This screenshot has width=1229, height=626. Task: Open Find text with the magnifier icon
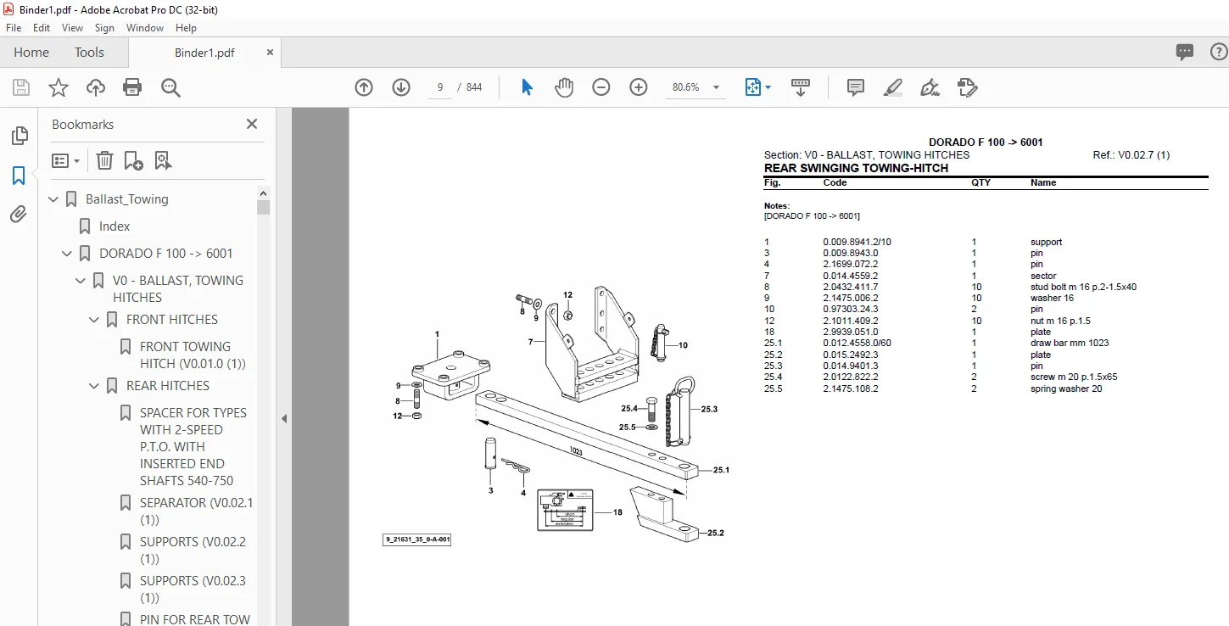[170, 87]
